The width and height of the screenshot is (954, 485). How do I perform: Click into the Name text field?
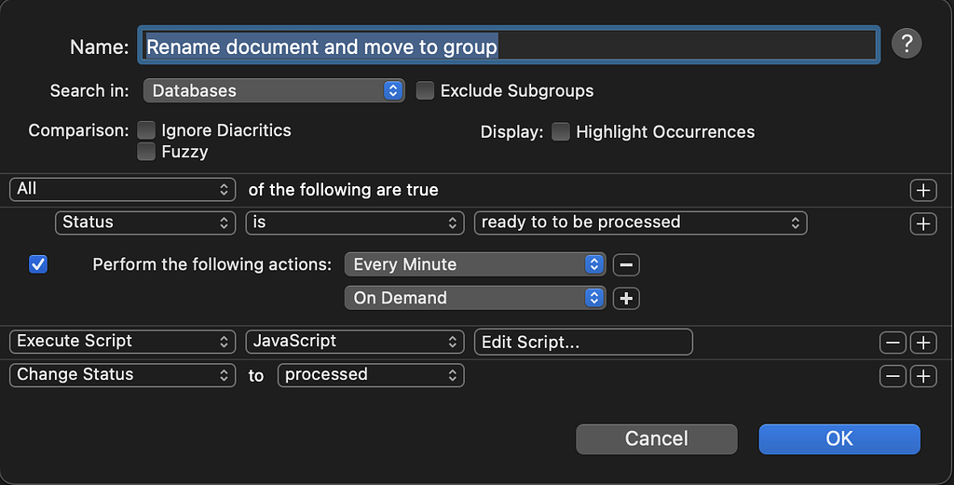click(508, 46)
